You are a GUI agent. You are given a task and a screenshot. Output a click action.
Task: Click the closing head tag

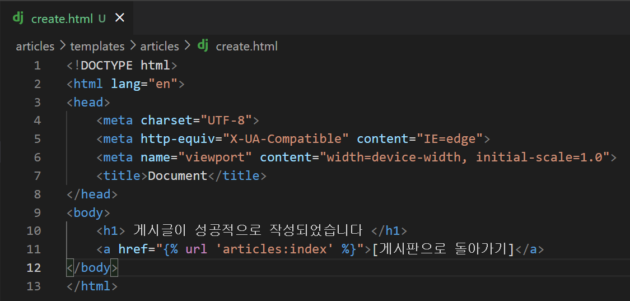[x=92, y=195]
